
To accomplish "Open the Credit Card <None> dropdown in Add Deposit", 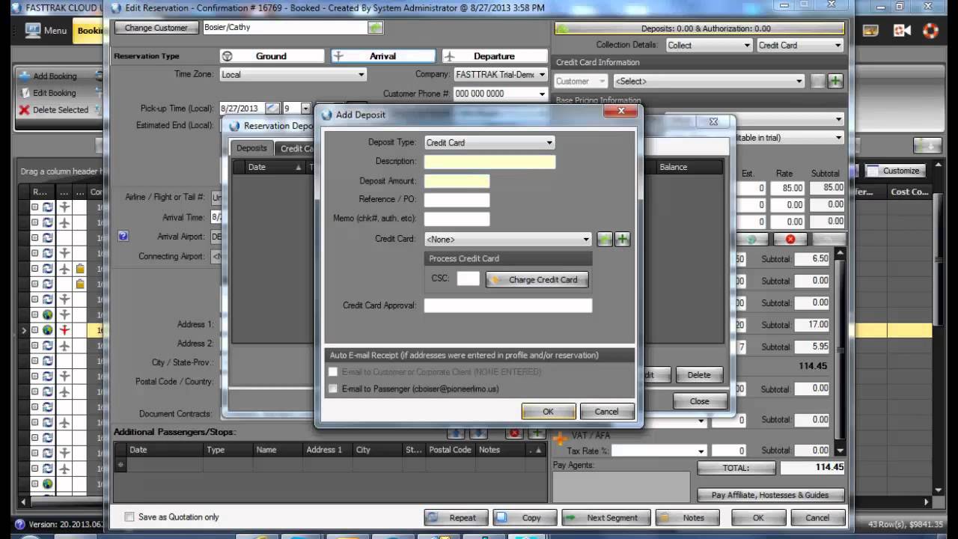I will click(x=508, y=240).
